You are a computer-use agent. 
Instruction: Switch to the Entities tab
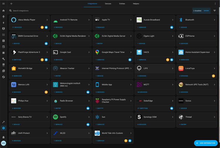click(x=122, y=4)
